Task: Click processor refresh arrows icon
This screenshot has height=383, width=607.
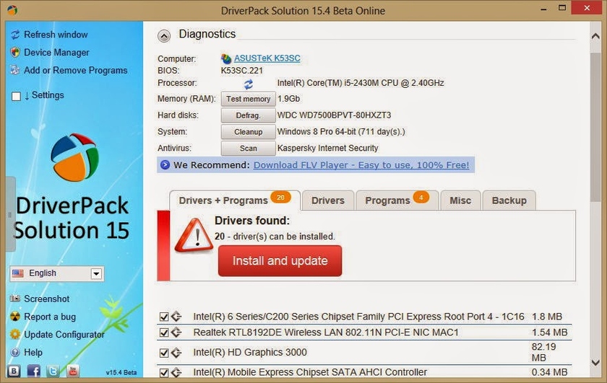Action: click(x=248, y=84)
